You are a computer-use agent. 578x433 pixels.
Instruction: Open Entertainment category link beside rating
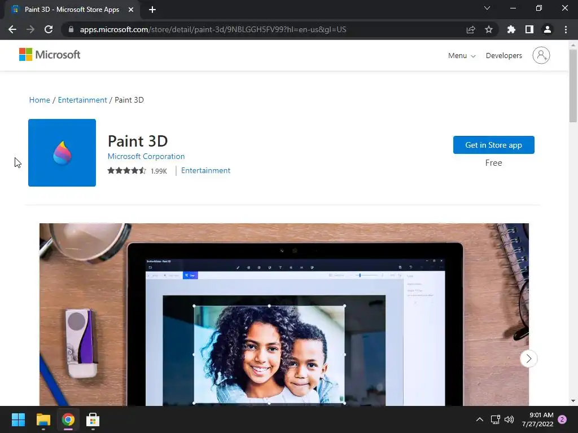(205, 170)
